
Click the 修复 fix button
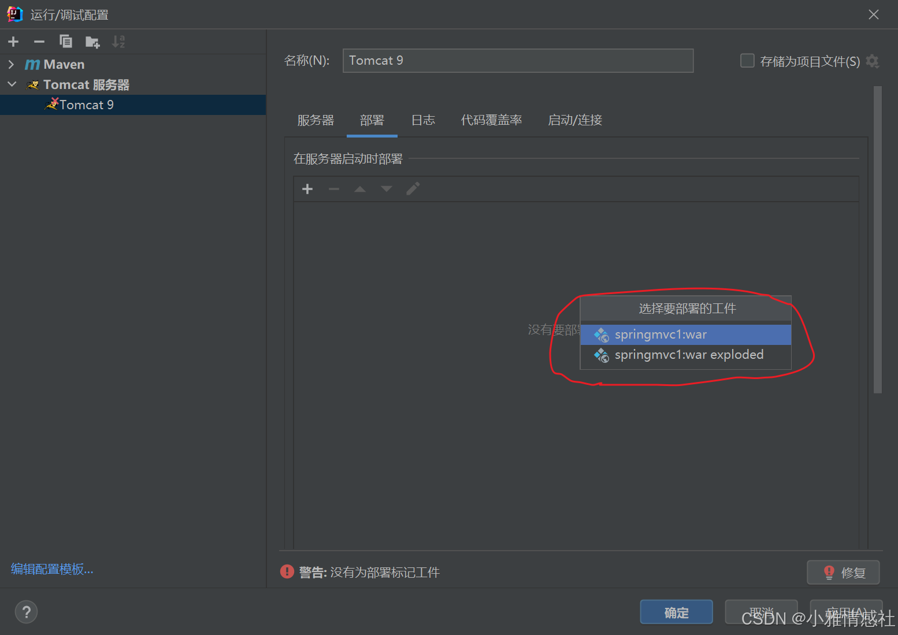pyautogui.click(x=843, y=572)
